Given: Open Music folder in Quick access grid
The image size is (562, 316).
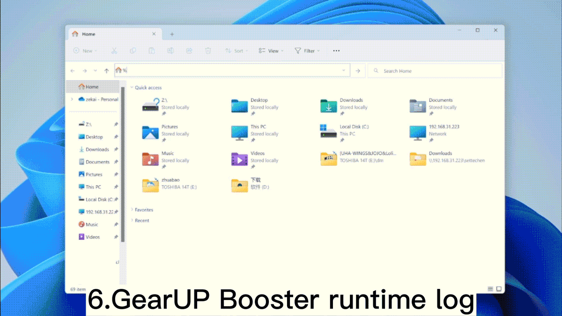Looking at the screenshot, I should (166, 160).
